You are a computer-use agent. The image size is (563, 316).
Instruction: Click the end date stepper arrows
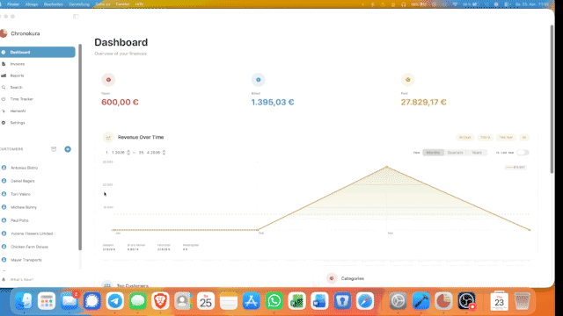point(164,153)
